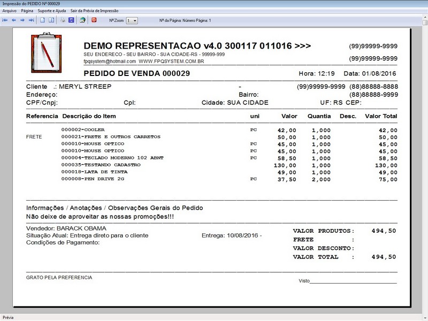Click the PEDIDO DE VENDA 000029 heading
The width and height of the screenshot is (428, 321).
point(137,73)
